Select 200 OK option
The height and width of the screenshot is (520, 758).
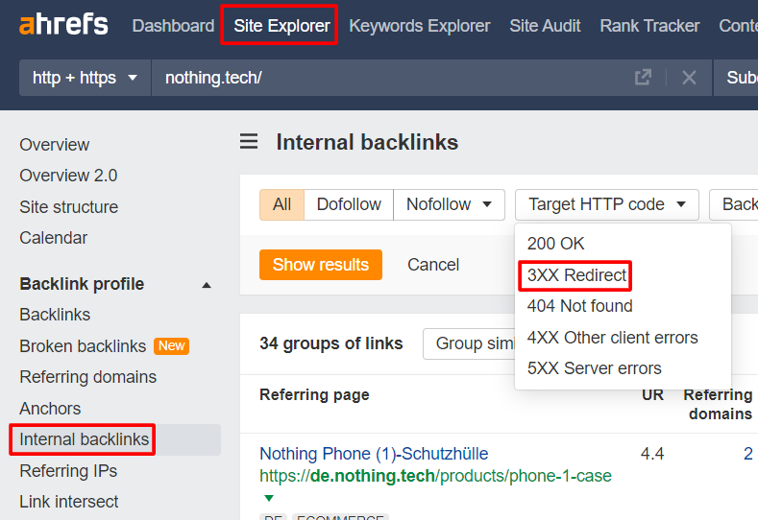point(555,244)
